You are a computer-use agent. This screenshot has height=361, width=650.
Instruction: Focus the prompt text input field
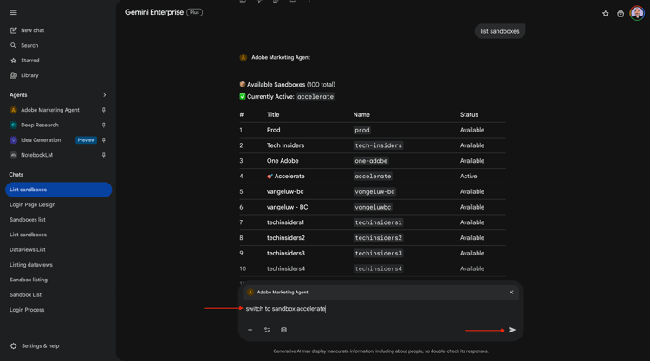380,309
